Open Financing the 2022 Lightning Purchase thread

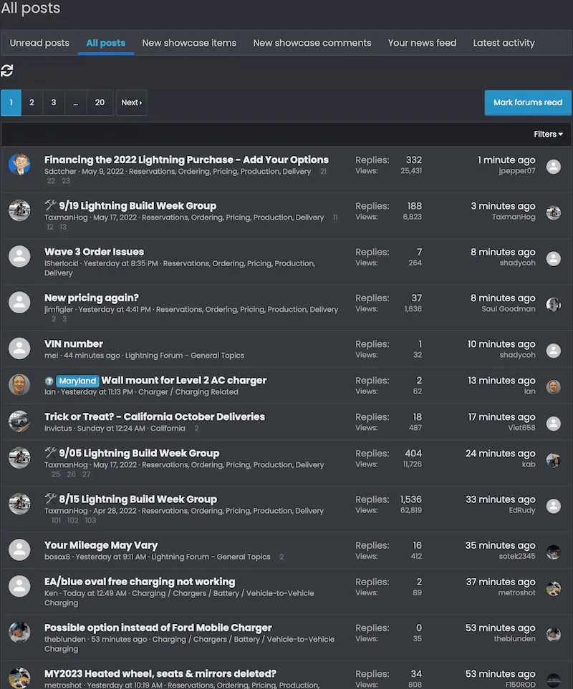tap(186, 160)
